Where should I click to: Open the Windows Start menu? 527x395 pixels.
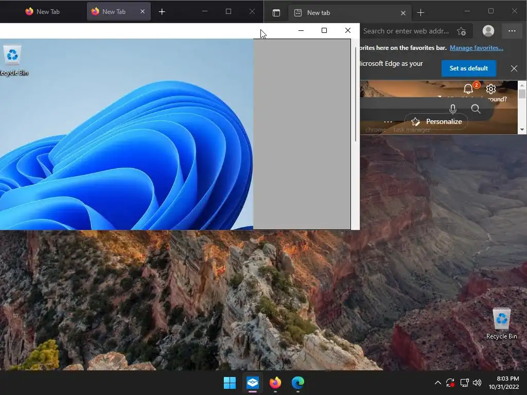point(230,383)
